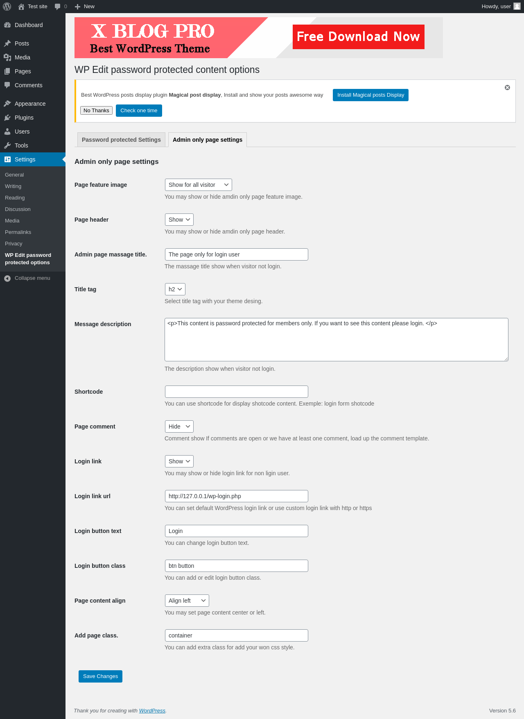Focus the Login link url field
This screenshot has height=719, width=524.
(x=237, y=496)
